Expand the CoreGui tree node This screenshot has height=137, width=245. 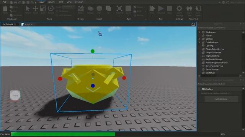tap(199, 39)
